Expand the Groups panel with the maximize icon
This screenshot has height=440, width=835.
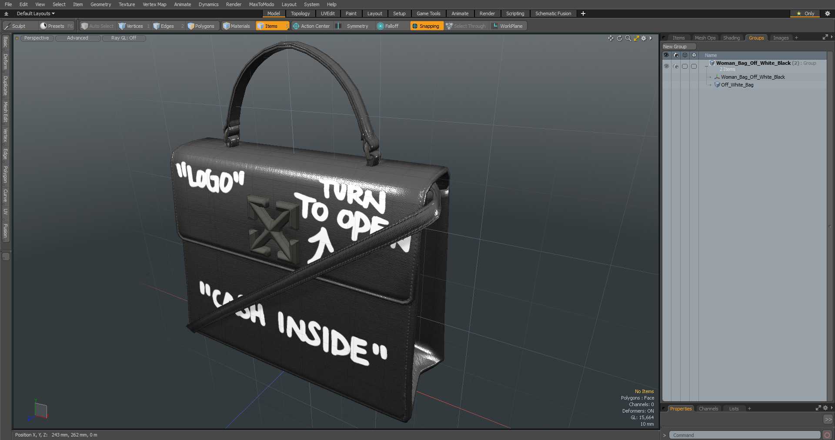click(825, 37)
